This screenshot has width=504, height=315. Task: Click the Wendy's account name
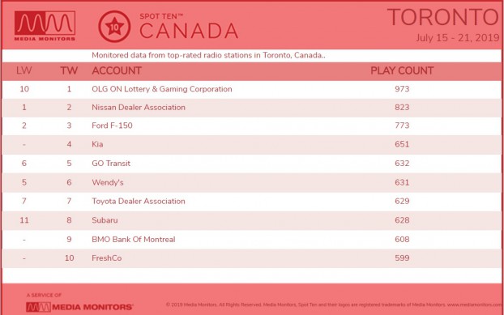[x=108, y=182]
